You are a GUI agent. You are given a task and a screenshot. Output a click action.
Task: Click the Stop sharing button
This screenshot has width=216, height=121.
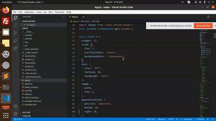pyautogui.click(x=203, y=26)
